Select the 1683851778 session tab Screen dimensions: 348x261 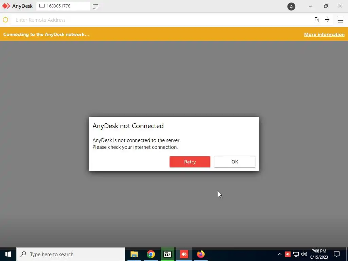pos(63,6)
